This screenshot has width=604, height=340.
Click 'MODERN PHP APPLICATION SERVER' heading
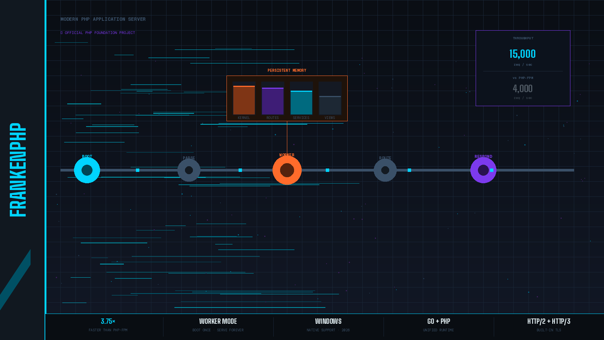(x=103, y=19)
